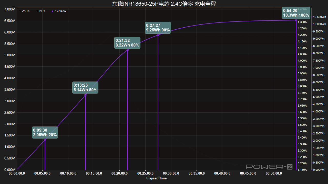Viewport: 328px width, 184px height.
Task: Click the 00:25:00.0 time axis tick
Action: point(146,173)
